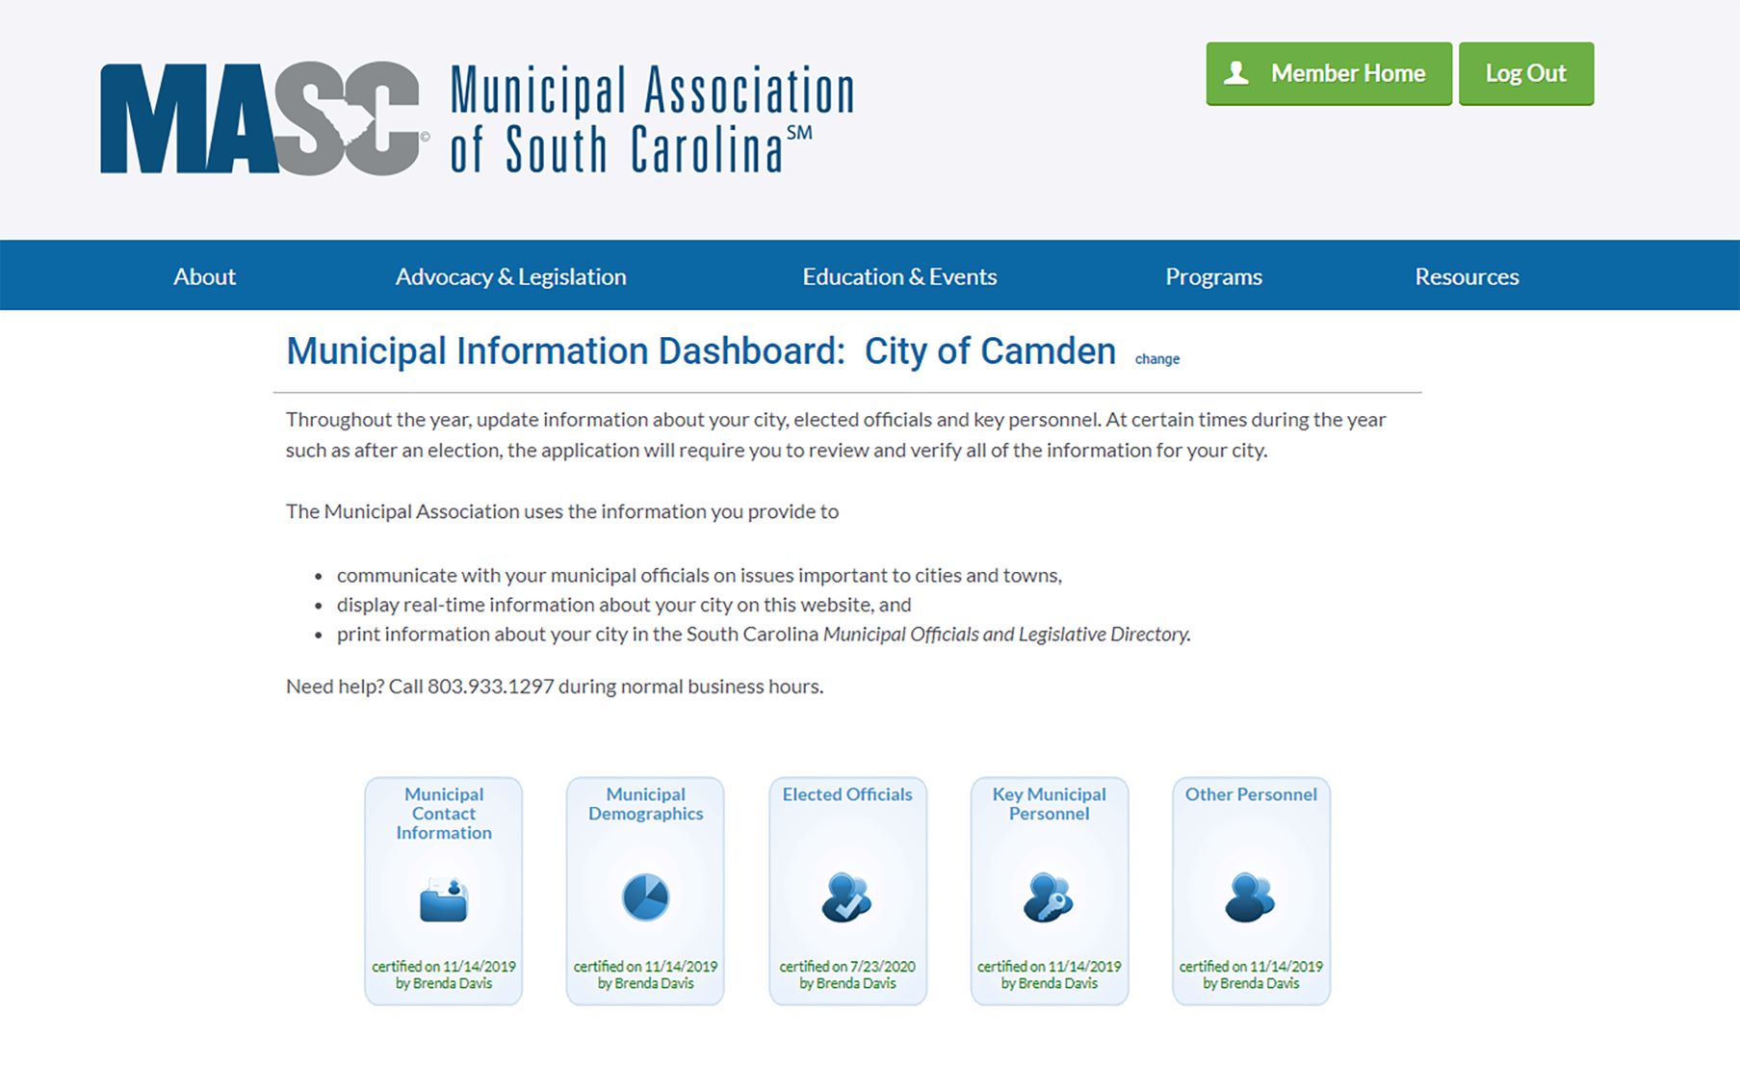The height and width of the screenshot is (1065, 1740).
Task: Click the Municipal Contact Information folder icon
Action: click(443, 899)
